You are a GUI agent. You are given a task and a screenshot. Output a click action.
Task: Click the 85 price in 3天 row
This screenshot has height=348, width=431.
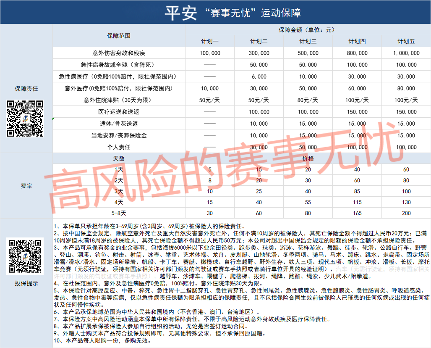pos(357,191)
